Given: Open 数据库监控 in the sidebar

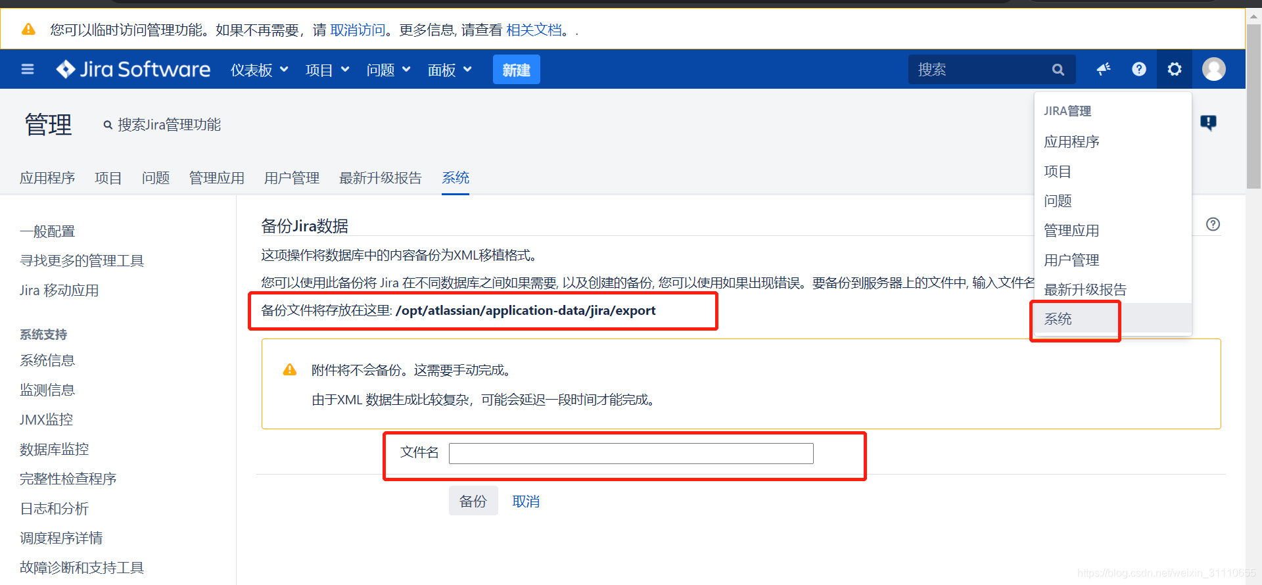Looking at the screenshot, I should pos(54,449).
